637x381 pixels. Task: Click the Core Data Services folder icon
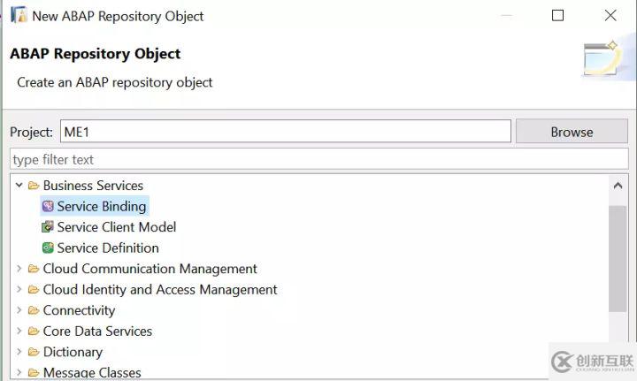(34, 331)
